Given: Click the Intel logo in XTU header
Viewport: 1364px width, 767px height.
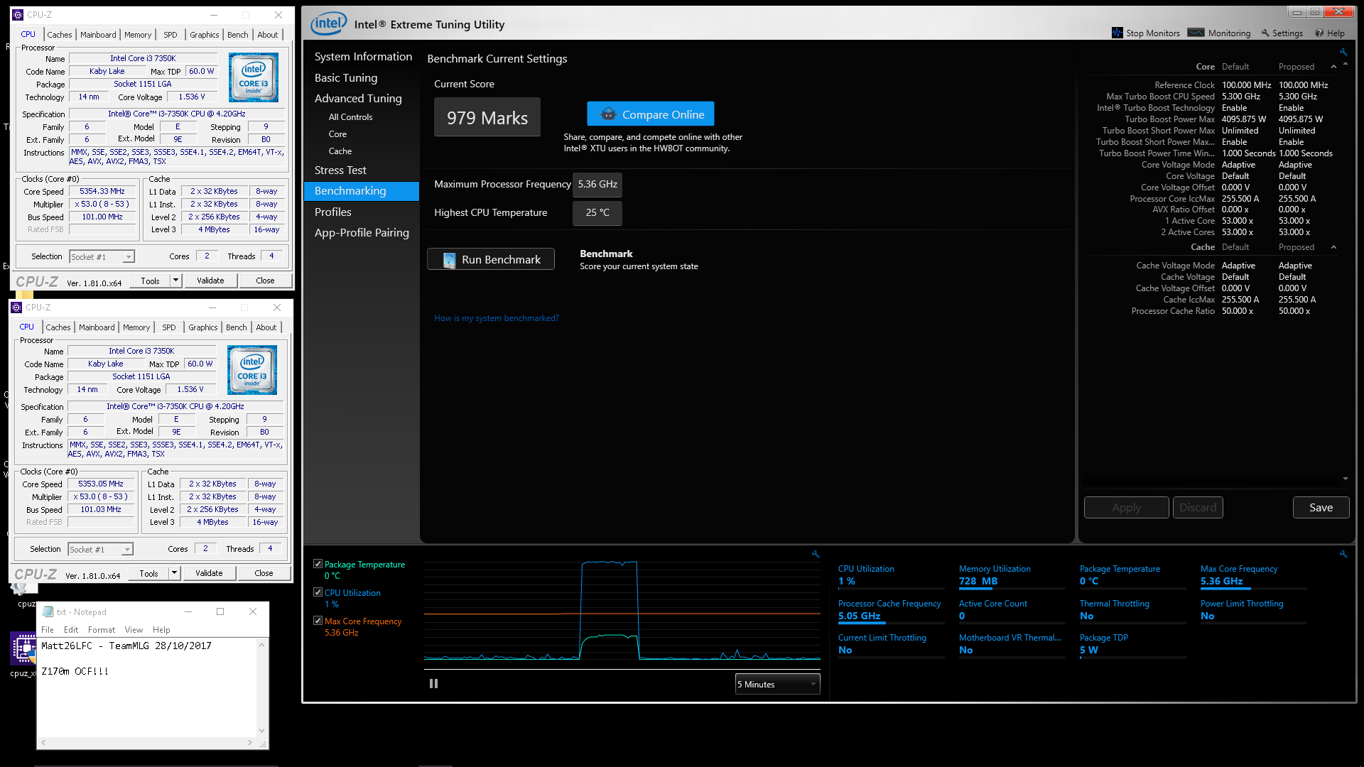Looking at the screenshot, I should 328,24.
